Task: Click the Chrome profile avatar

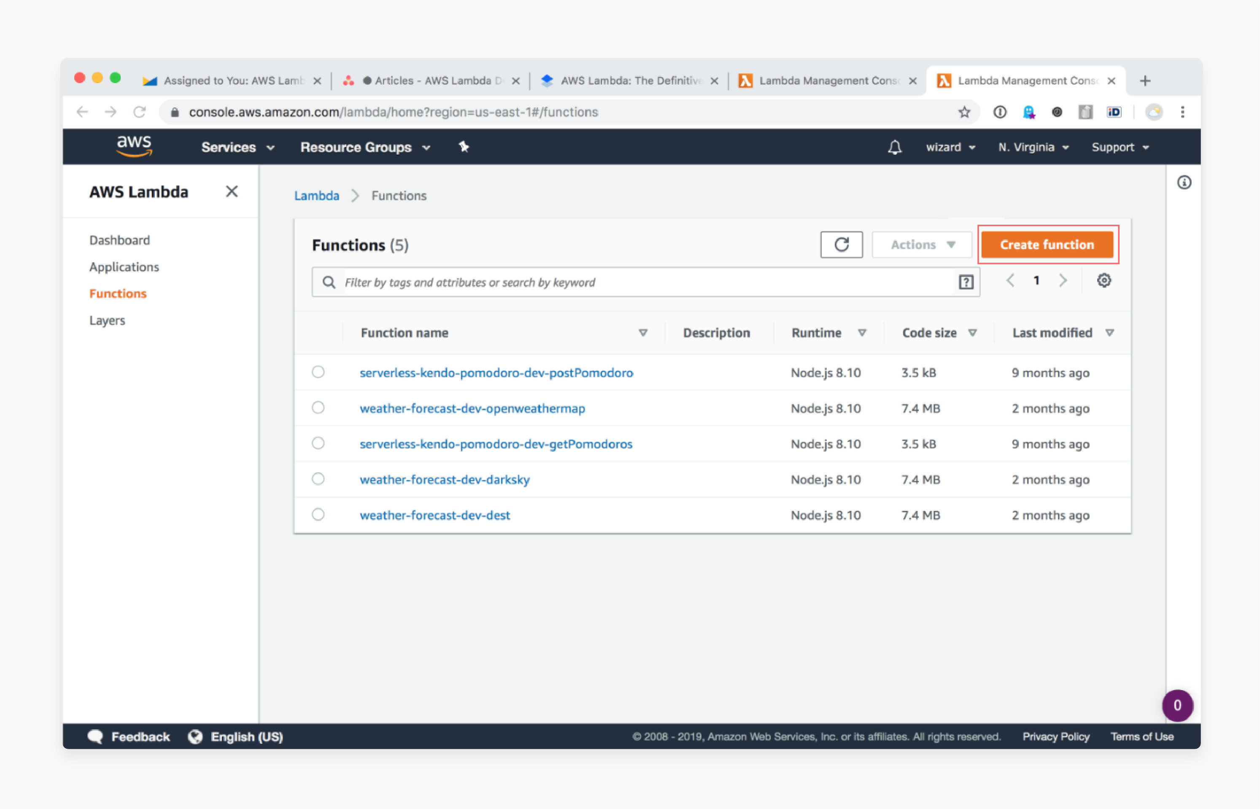Action: [1154, 112]
